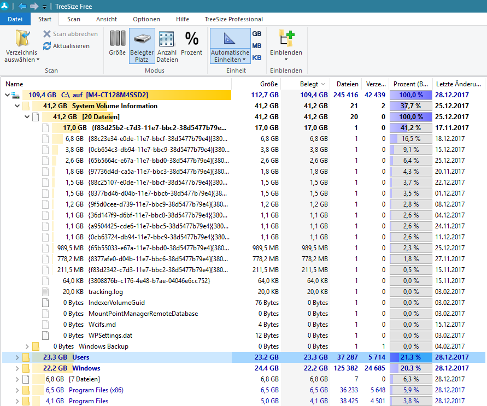Image resolution: width=487 pixels, height=406 pixels.
Task: Sort by the Größe column header
Action: point(256,84)
